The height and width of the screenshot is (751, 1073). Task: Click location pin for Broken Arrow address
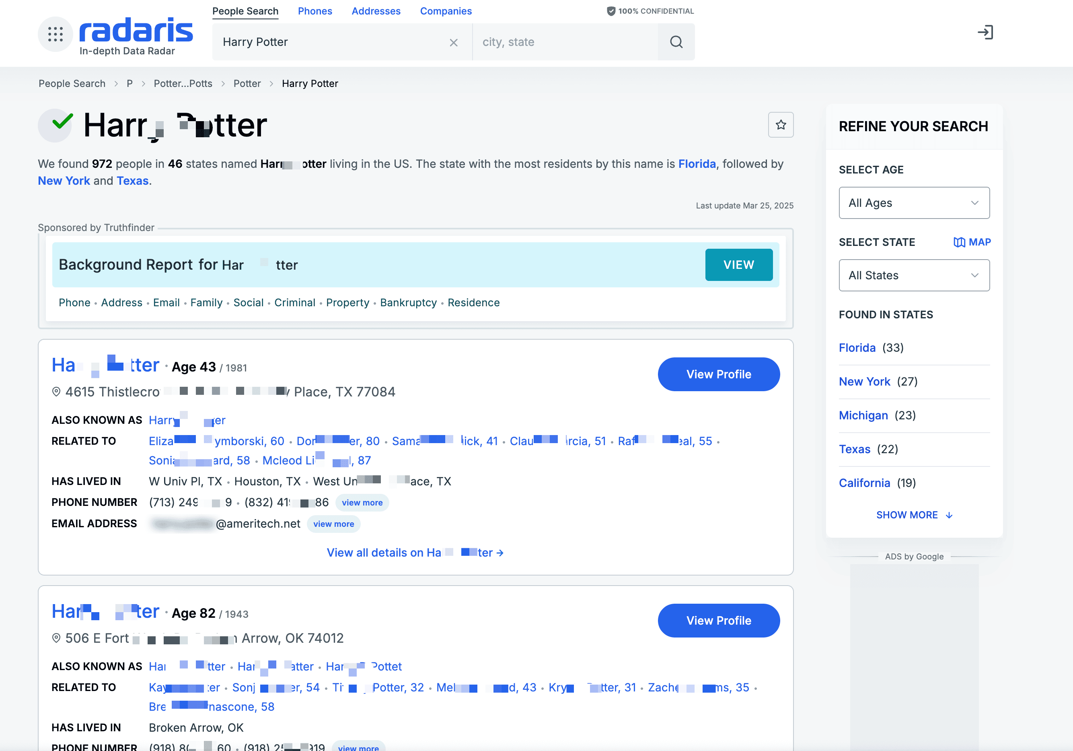click(x=56, y=638)
